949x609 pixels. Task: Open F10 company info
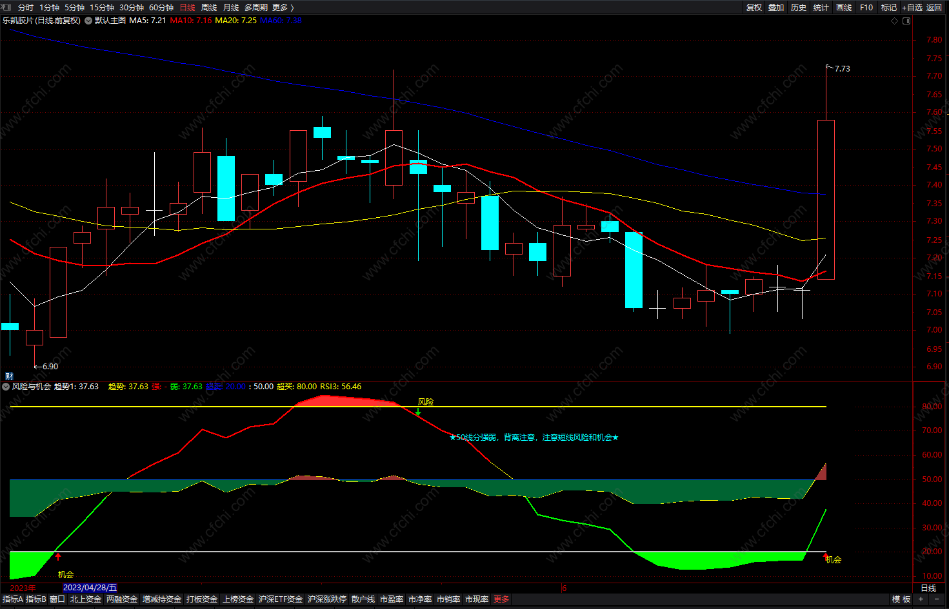coord(866,7)
